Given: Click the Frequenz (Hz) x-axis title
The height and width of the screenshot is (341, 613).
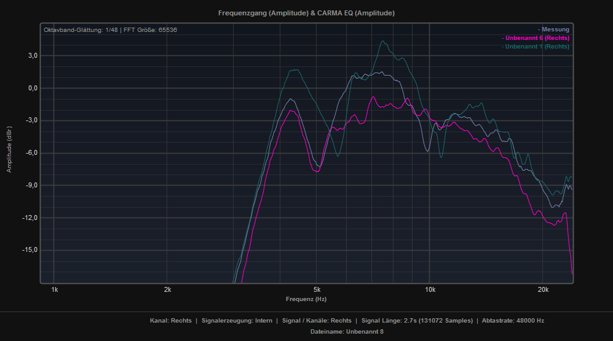Looking at the screenshot, I should [x=306, y=299].
